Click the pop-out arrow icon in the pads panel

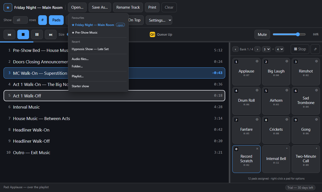pos(315,49)
